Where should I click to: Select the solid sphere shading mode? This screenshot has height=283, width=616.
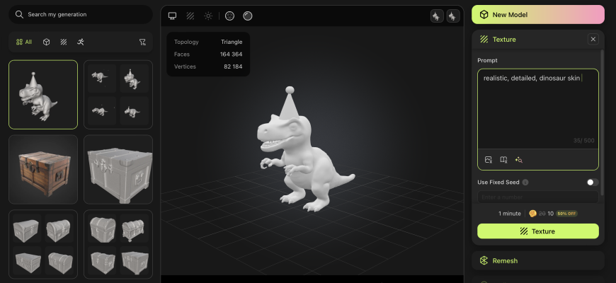tap(247, 16)
